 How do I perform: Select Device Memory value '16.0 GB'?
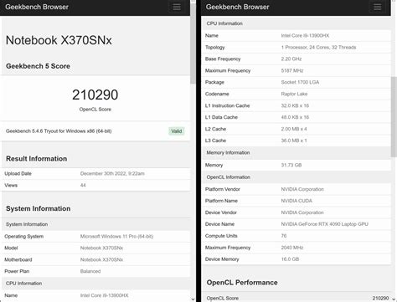290,259
